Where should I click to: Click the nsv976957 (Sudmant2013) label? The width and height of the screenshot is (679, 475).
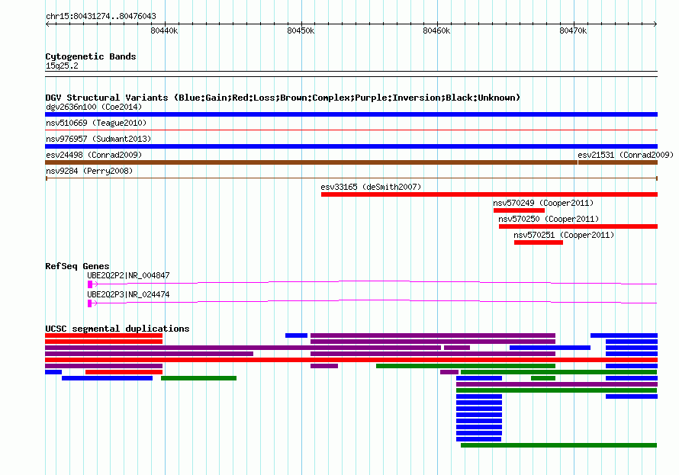98,139
